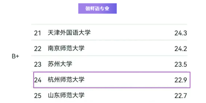Screen dimensions: 206x103
Task: Click the purple highlight box border
Action: tap(112, 72)
